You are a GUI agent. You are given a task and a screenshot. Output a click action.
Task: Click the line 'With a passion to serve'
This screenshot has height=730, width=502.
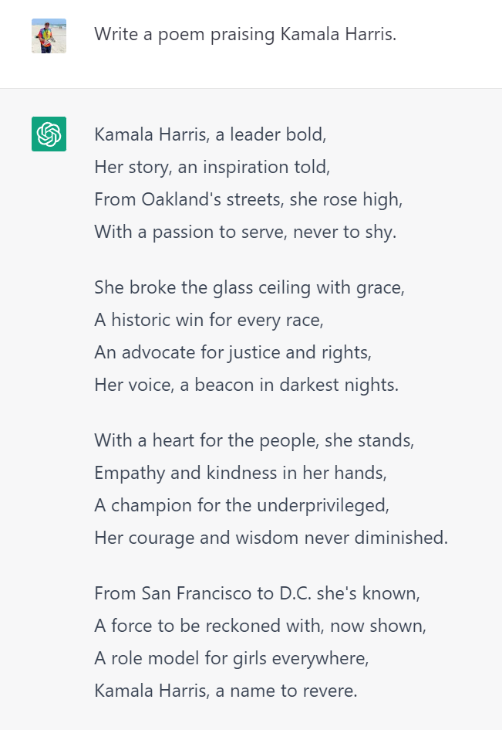(x=245, y=233)
